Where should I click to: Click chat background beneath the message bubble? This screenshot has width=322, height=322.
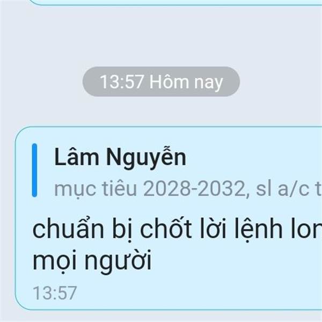[x=161, y=316]
